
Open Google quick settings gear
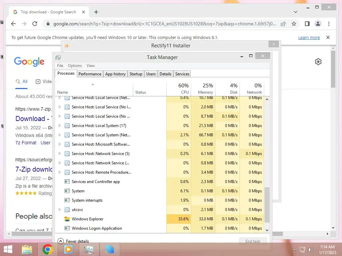coord(318,62)
